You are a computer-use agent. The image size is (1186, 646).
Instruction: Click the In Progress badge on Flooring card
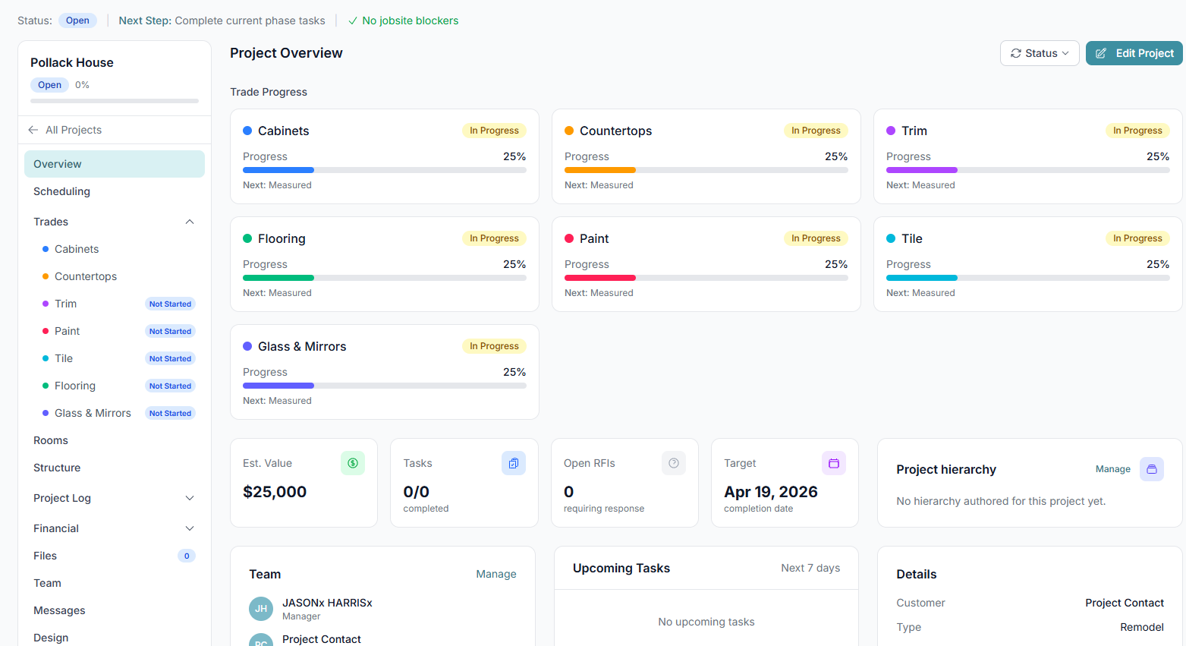(494, 238)
